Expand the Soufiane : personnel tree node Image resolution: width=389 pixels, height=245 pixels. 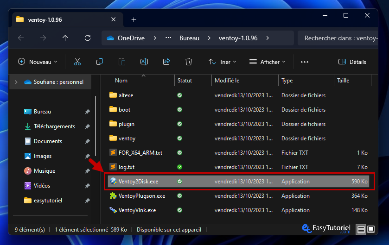(16, 82)
